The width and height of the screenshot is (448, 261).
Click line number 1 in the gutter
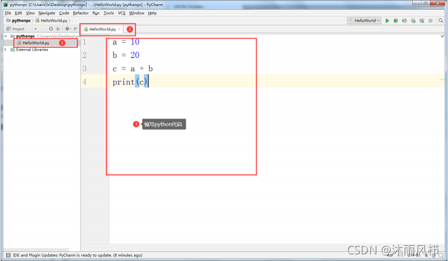point(84,42)
